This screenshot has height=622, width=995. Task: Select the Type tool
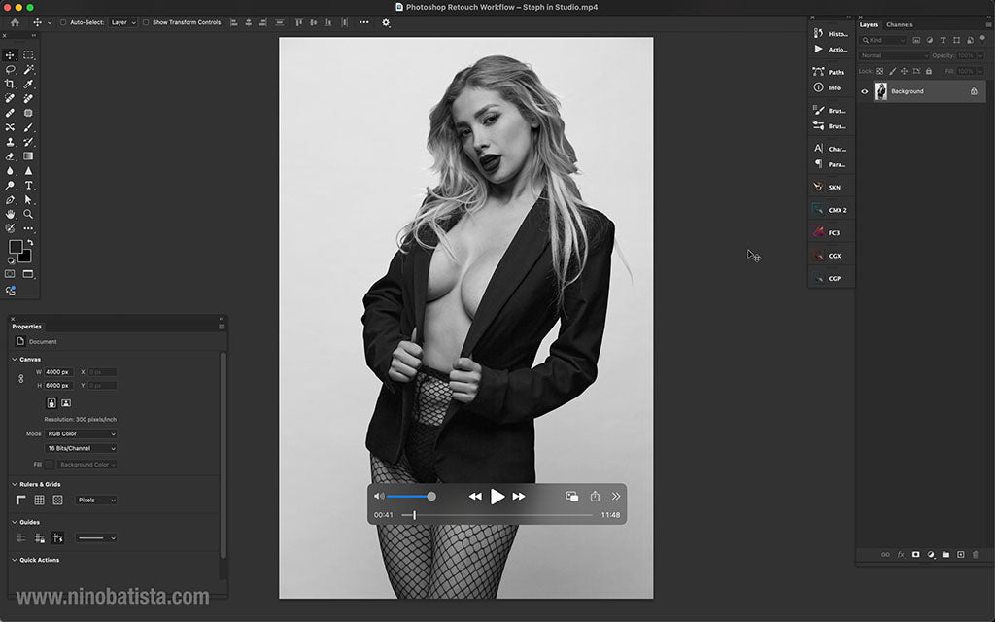click(28, 185)
